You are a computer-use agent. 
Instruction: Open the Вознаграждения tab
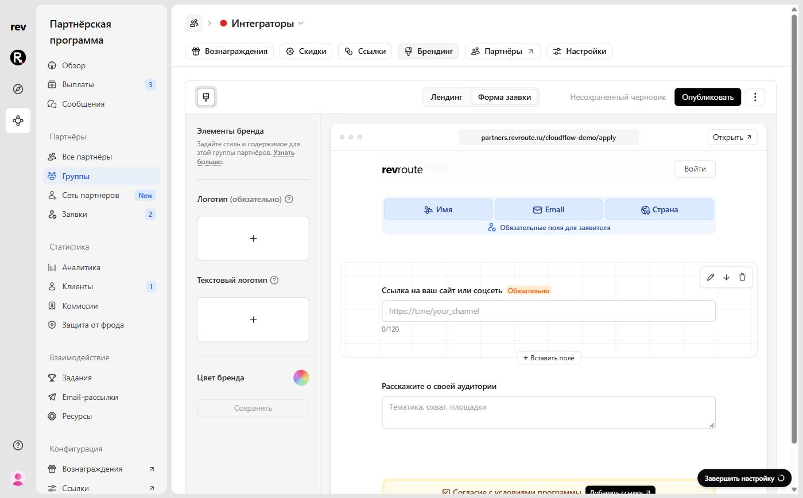[x=230, y=51]
